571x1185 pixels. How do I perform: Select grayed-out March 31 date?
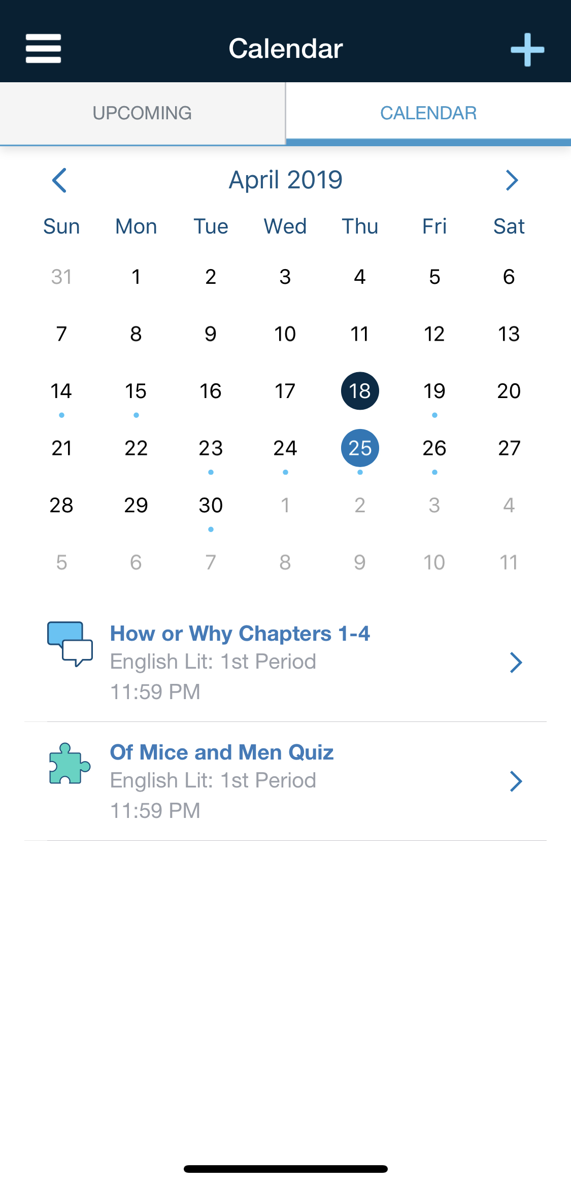(x=61, y=277)
